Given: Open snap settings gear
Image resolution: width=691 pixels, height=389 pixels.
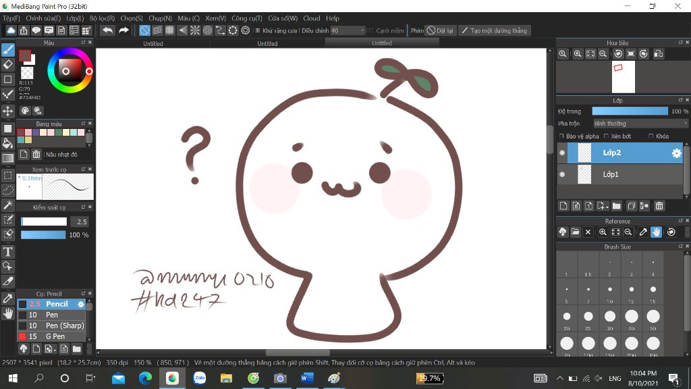Looking at the screenshot, I should pyautogui.click(x=246, y=30).
